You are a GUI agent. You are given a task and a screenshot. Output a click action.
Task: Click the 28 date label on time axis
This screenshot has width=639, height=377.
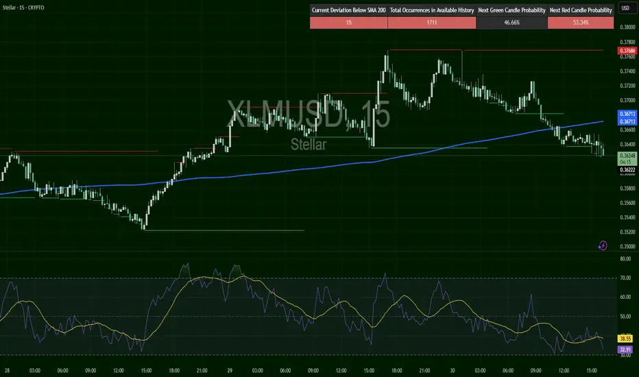7,370
